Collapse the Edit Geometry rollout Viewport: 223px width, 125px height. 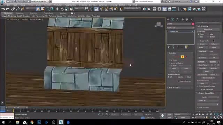tap(203, 26)
